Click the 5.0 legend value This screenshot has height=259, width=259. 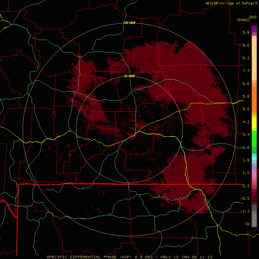tap(246, 109)
